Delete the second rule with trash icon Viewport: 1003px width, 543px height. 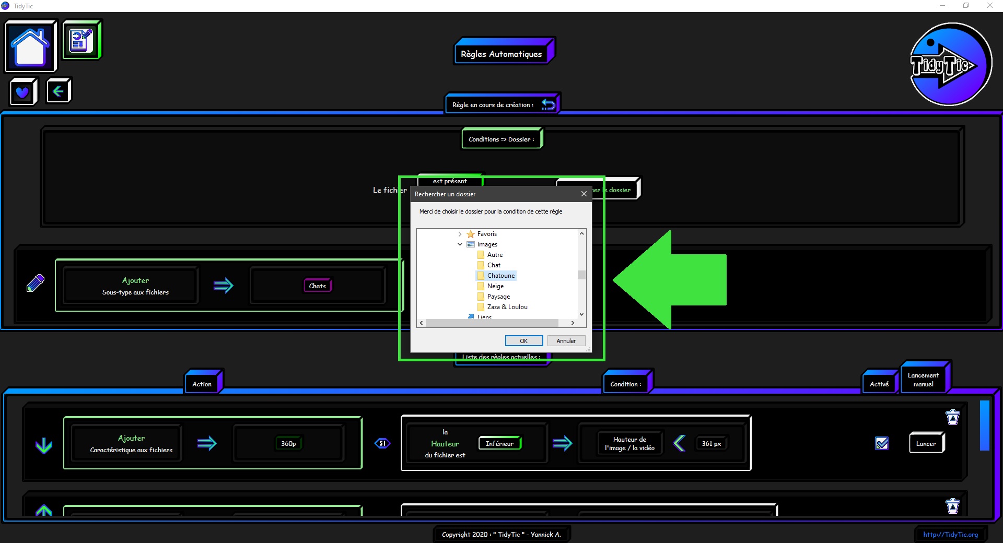953,506
